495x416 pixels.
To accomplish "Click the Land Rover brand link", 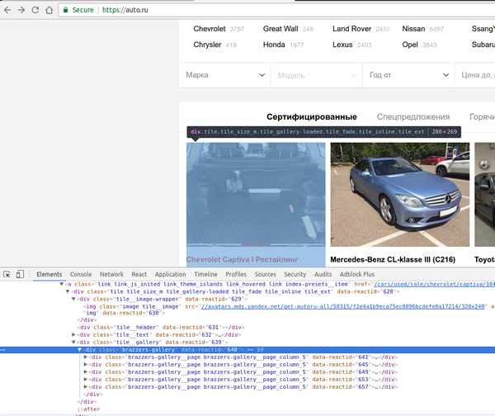I will click(x=351, y=29).
